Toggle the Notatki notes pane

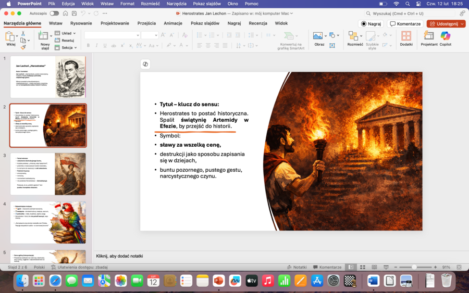[x=296, y=267]
